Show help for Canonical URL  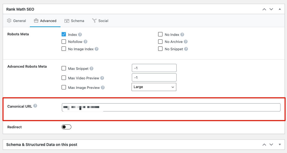pos(35,106)
